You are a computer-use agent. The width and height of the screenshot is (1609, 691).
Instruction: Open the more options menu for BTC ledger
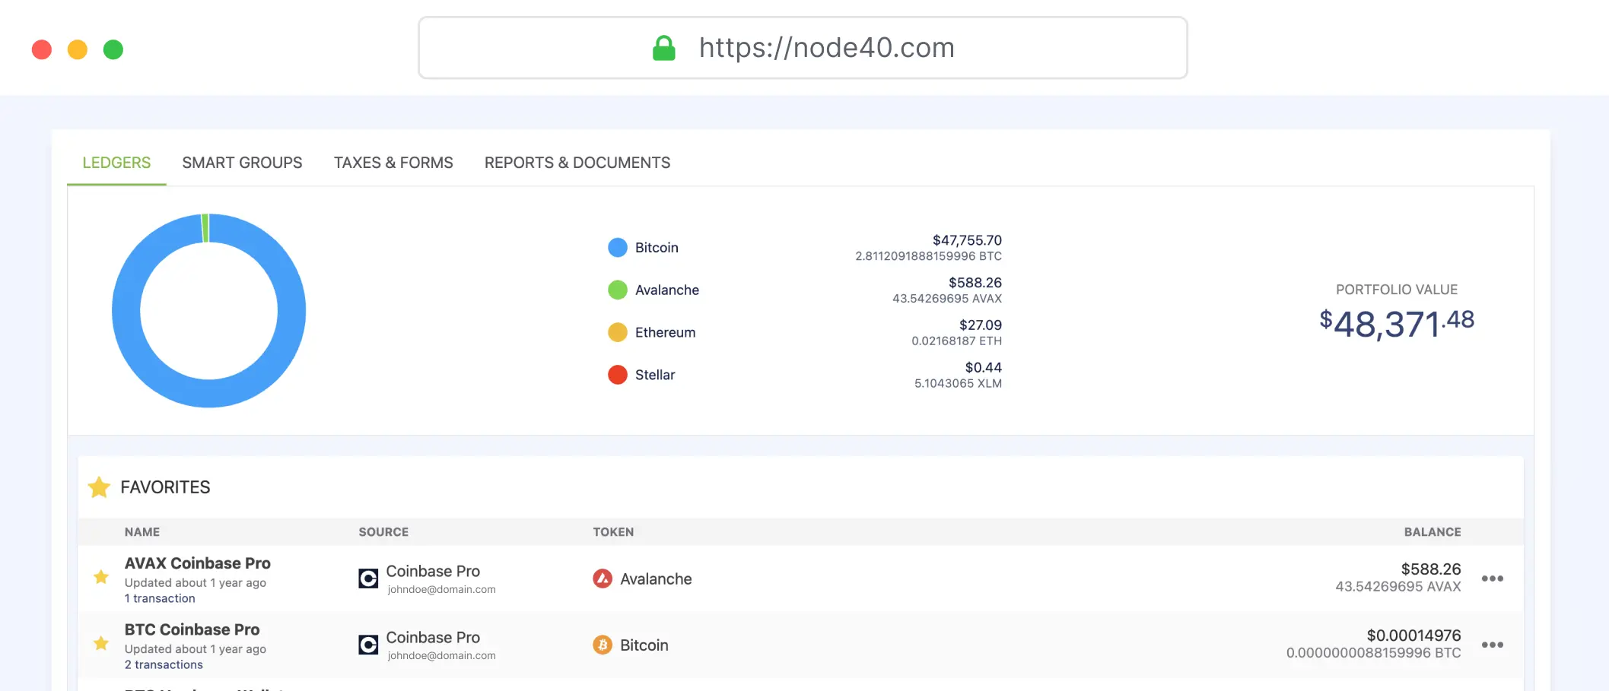tap(1492, 645)
